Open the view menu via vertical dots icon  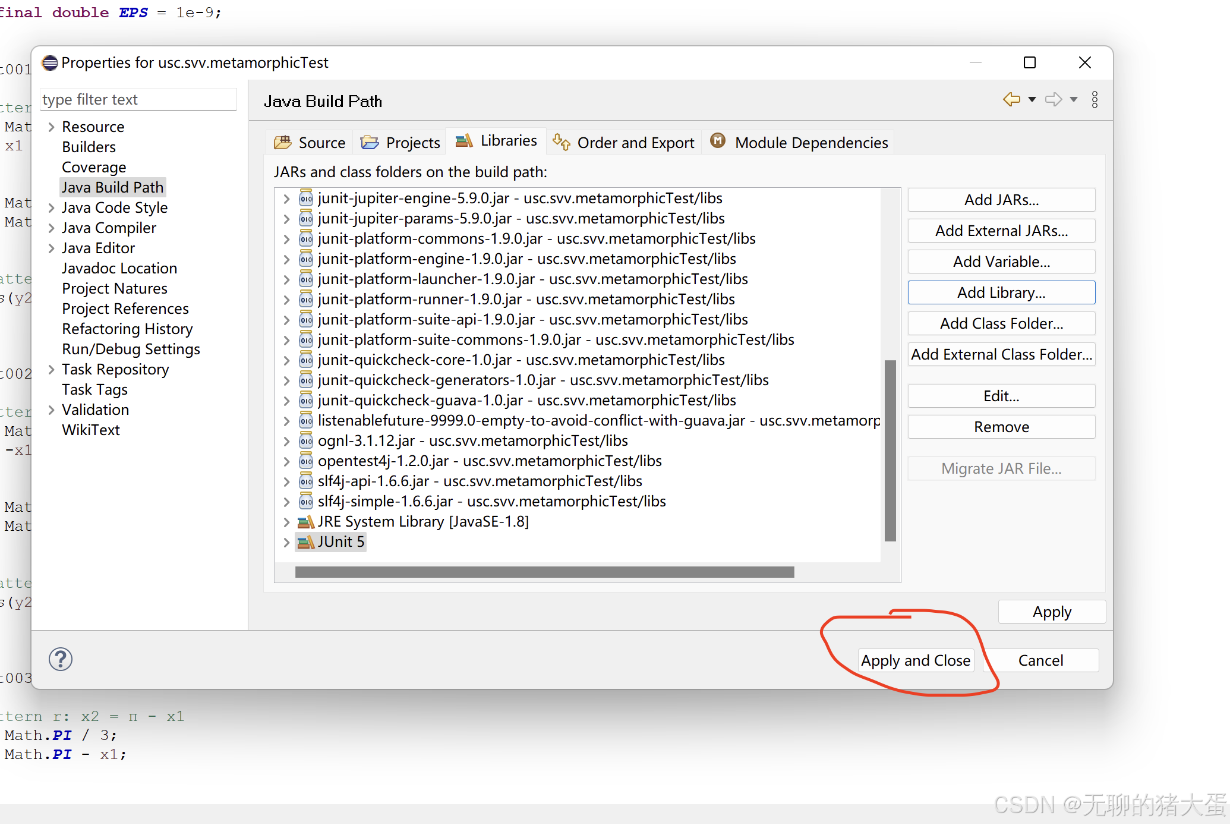pyautogui.click(x=1095, y=99)
